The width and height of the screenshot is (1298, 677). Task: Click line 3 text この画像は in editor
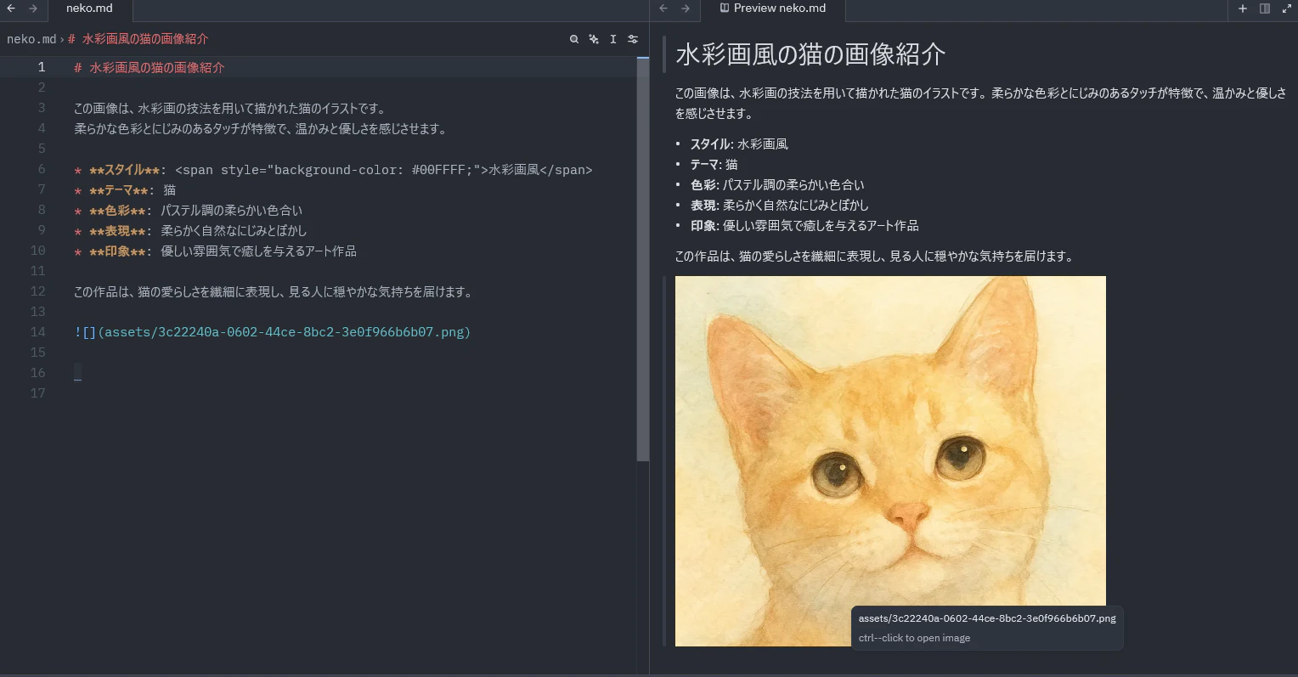[x=230, y=109]
